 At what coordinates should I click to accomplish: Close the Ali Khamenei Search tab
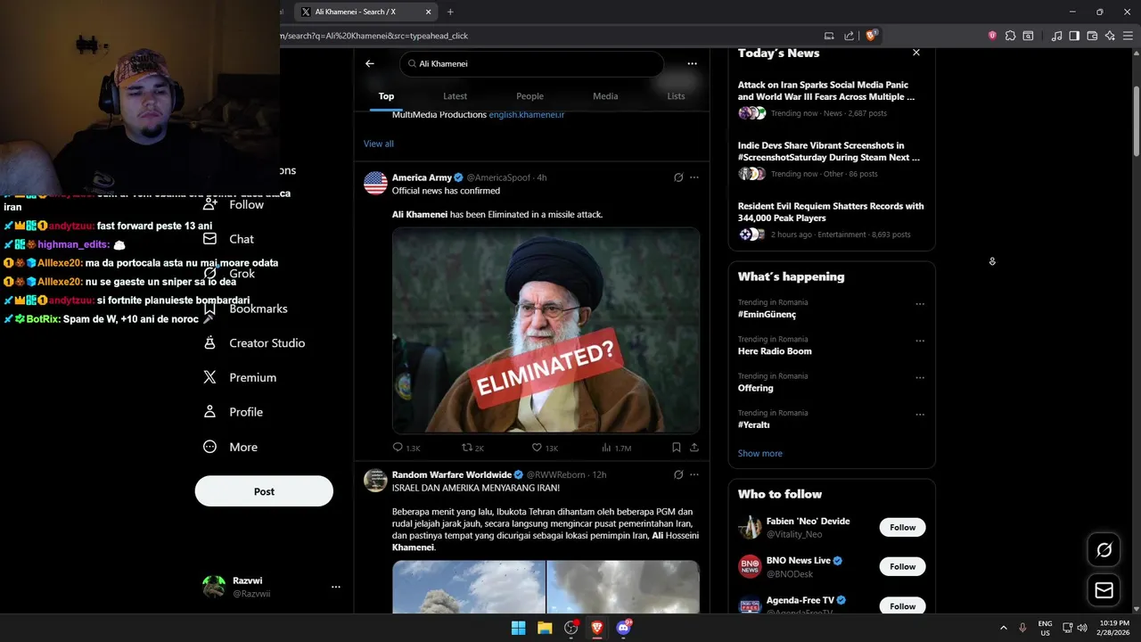428,12
